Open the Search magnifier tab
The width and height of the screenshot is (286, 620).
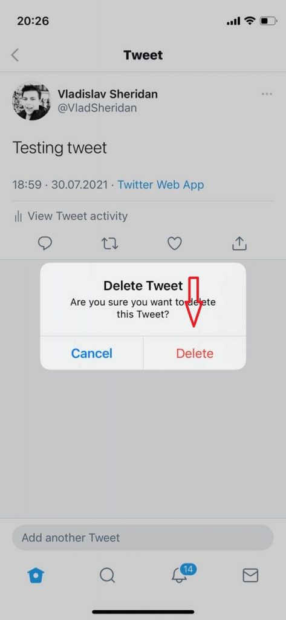107,575
